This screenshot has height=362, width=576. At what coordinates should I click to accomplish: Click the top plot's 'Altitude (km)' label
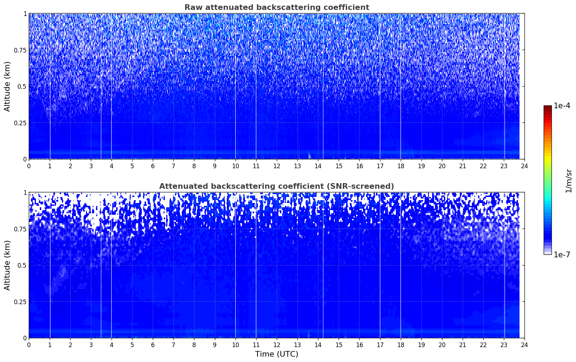(x=7, y=86)
